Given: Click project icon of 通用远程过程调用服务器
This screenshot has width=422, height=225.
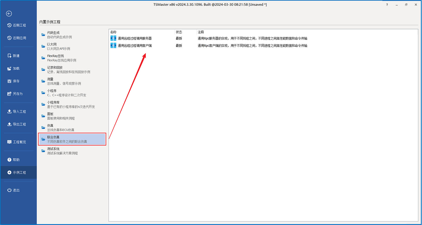Looking at the screenshot, I should click(x=113, y=38).
